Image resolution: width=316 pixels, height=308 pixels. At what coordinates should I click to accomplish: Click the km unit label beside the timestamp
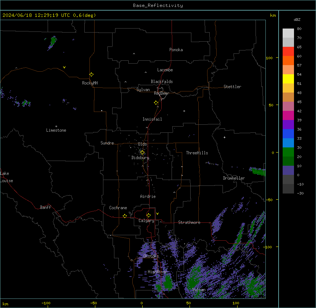(x=273, y=15)
